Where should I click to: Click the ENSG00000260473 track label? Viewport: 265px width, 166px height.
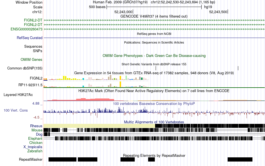tap(26, 29)
